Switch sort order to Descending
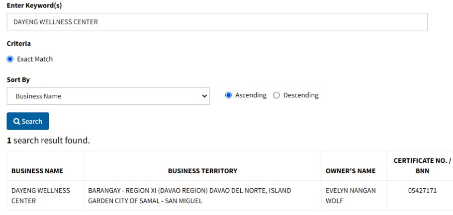The image size is (453, 215). coord(277,95)
